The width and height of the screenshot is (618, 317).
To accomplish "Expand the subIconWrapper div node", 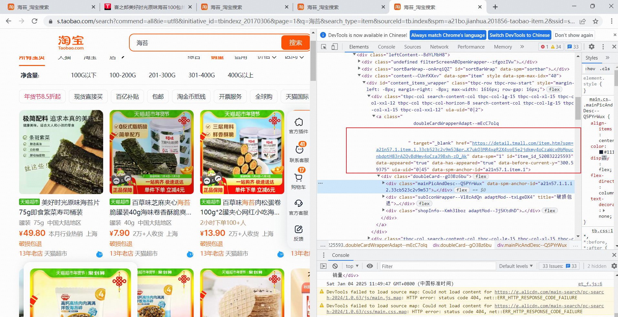I will (x=384, y=197).
